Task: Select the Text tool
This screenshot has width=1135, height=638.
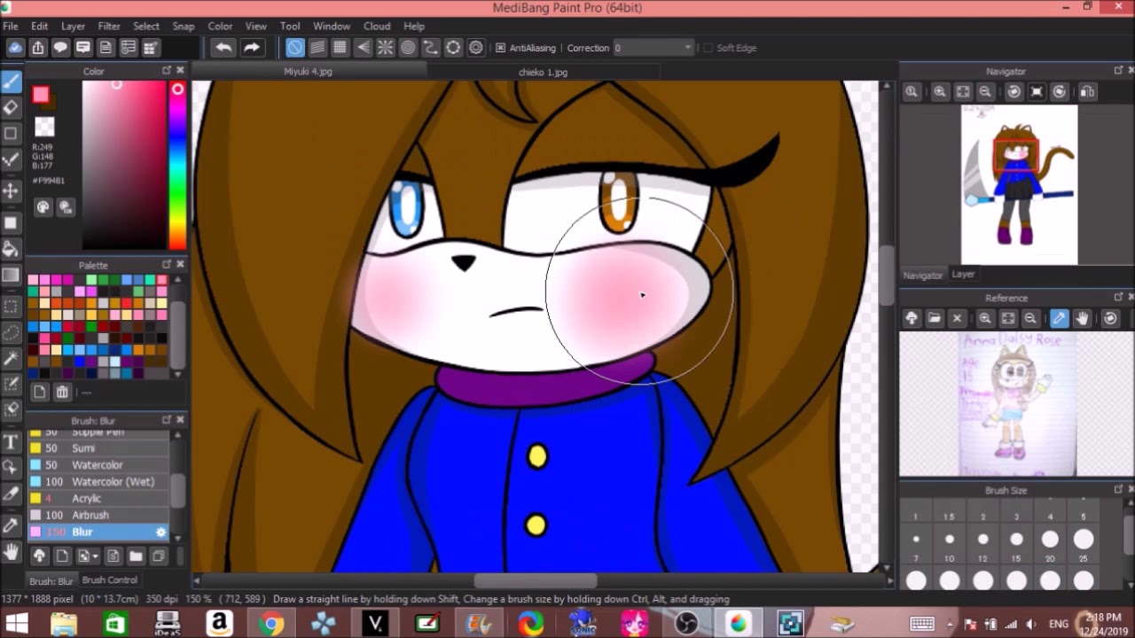Action: 11,441
